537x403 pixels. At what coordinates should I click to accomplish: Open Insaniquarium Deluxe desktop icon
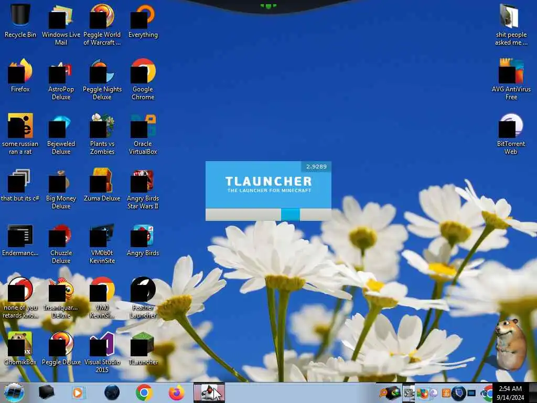click(61, 298)
